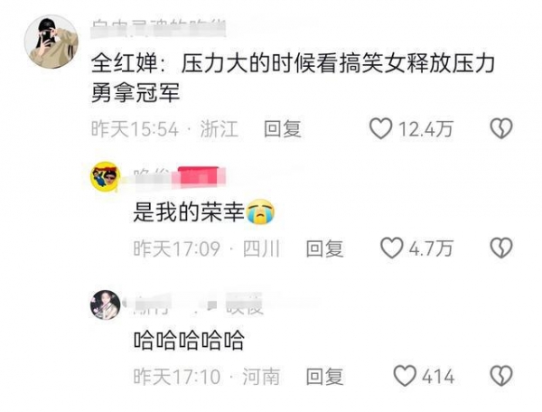Select the 全红婵 comment text

coord(293,79)
